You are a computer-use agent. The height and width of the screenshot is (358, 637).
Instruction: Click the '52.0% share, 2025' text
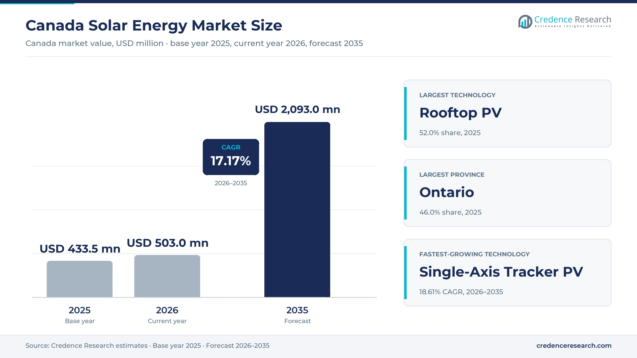pos(450,133)
